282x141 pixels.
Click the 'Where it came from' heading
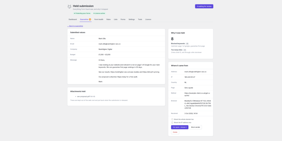[180, 66]
